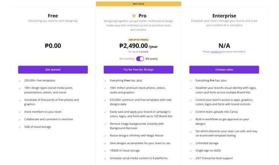Click the BEST VALUE banner
The width and height of the screenshot is (279, 165).
138,4
